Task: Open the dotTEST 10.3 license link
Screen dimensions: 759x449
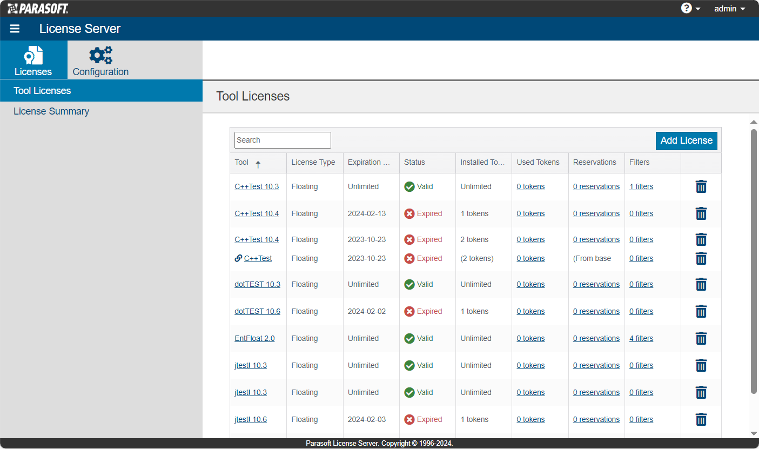Action: pos(257,284)
